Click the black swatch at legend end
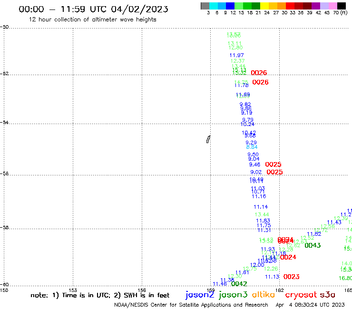352x309 pixels. click(342, 6)
